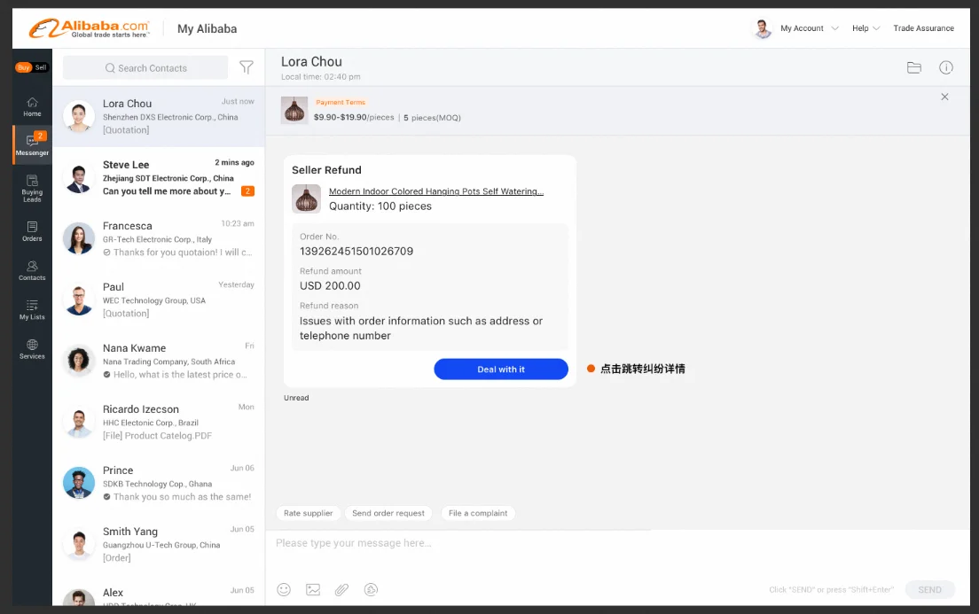This screenshot has width=979, height=614.
Task: Click the attach file paperclip icon
Action: pyautogui.click(x=341, y=590)
